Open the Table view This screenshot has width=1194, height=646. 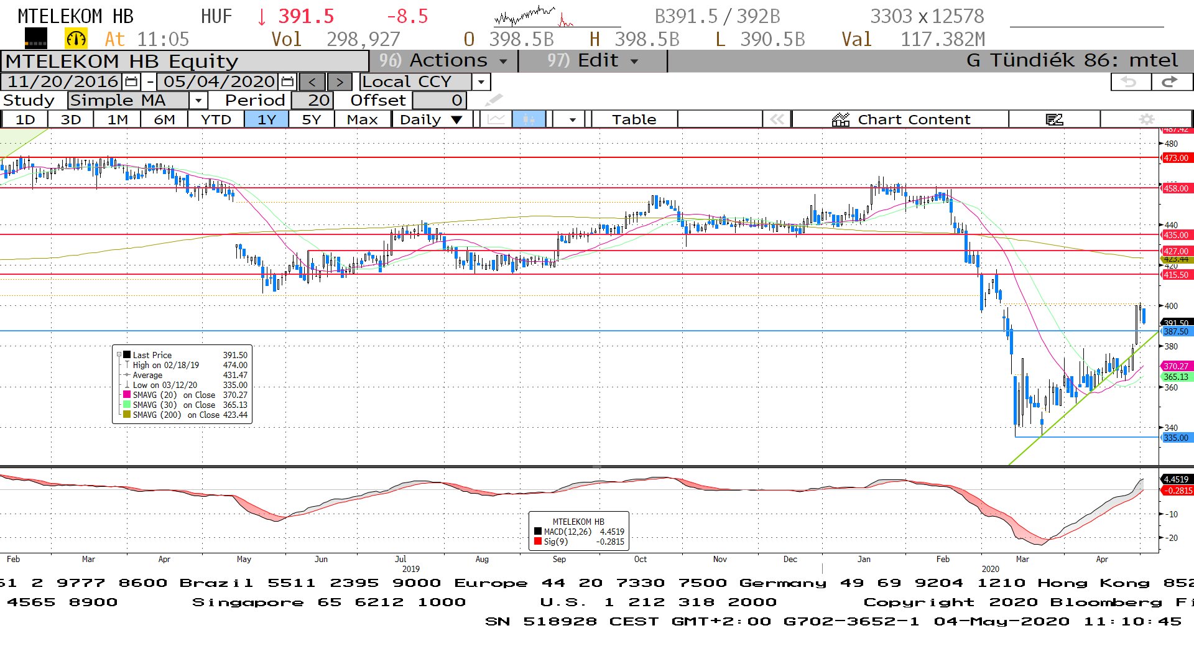click(x=634, y=119)
